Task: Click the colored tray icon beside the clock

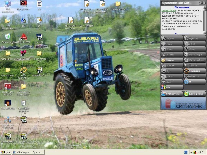Action: tap(195, 152)
